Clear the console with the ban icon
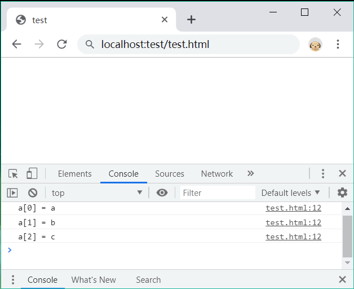Screen dimensions: 354x289 (x=33, y=193)
